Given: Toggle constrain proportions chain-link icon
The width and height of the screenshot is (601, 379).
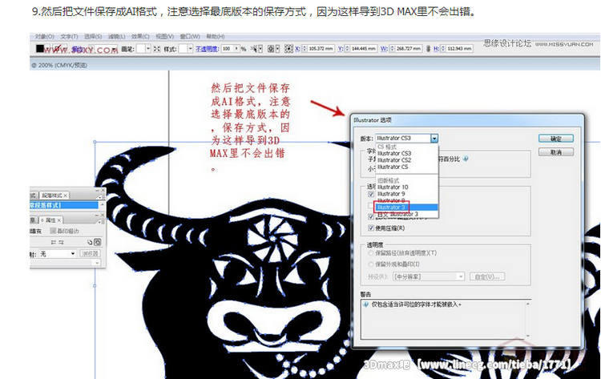Looking at the screenshot, I should pyautogui.click(x=428, y=49).
